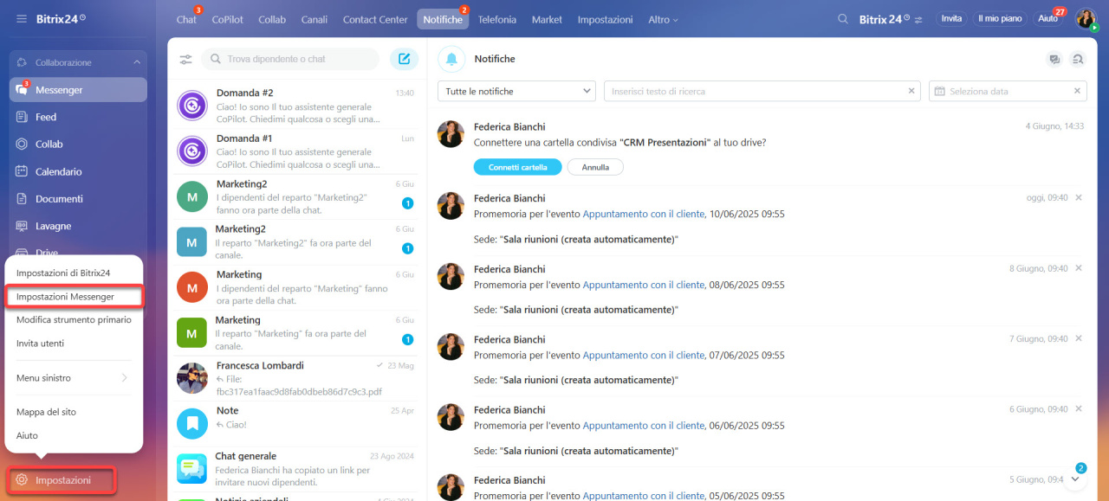Open Domanda #2 CoPilot chat
The width and height of the screenshot is (1109, 501).
point(297,106)
